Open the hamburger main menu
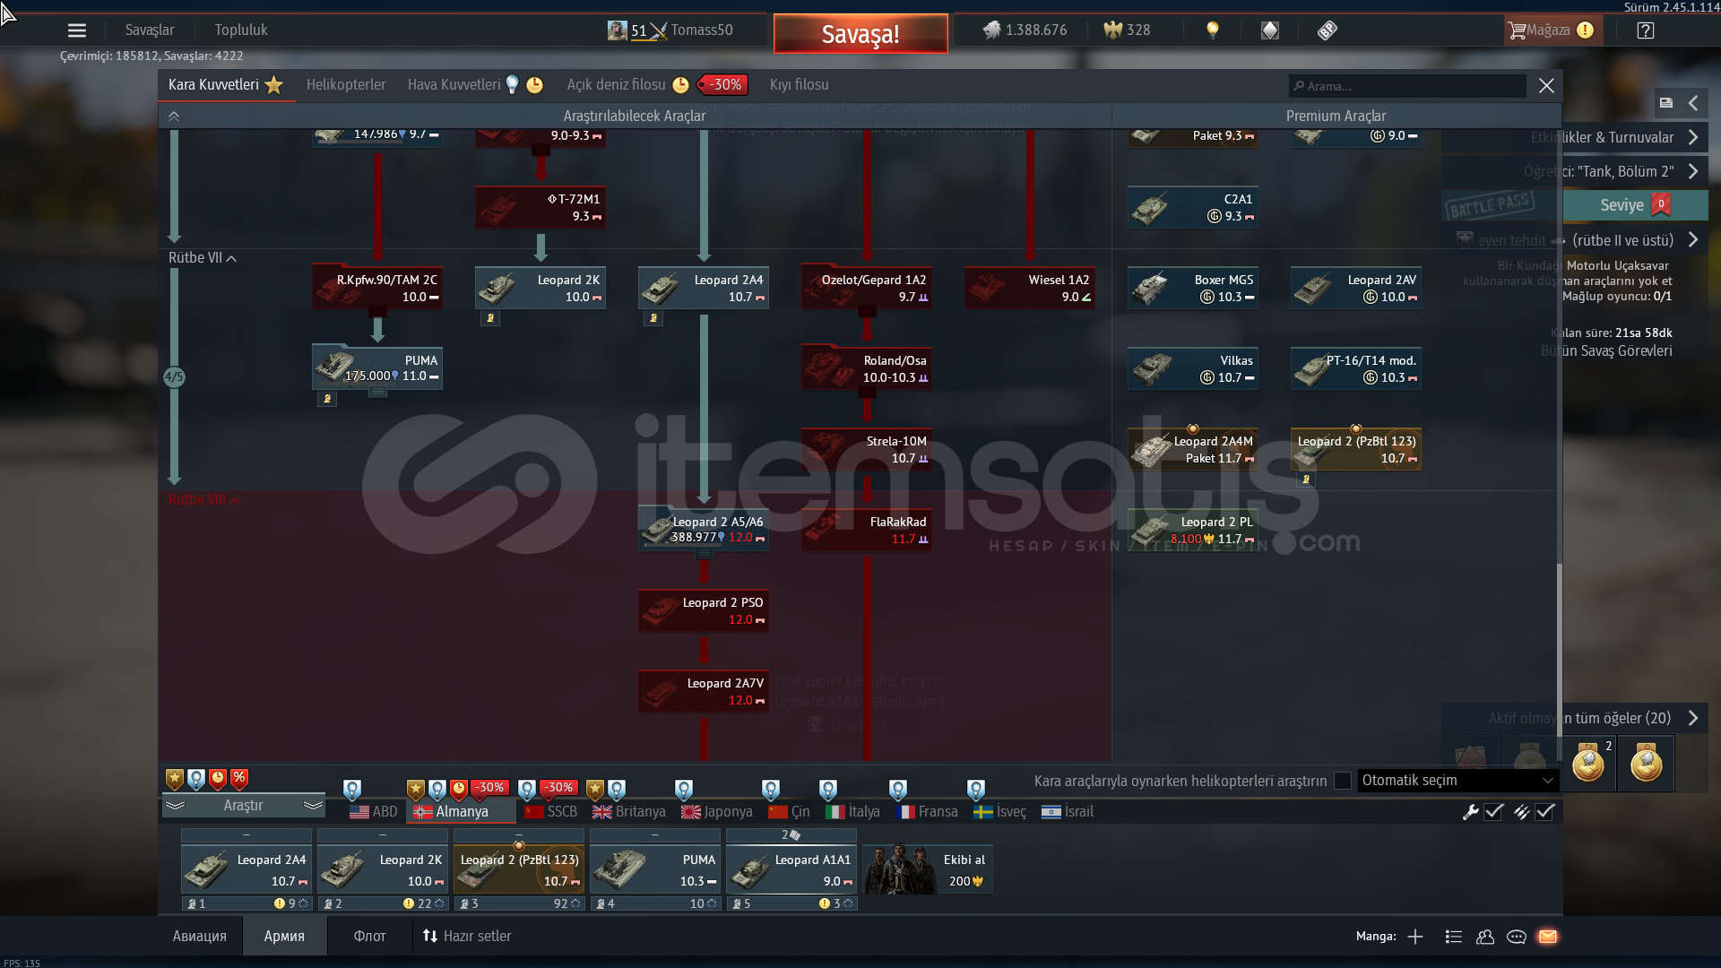Viewport: 1721px width, 968px height. point(77,30)
